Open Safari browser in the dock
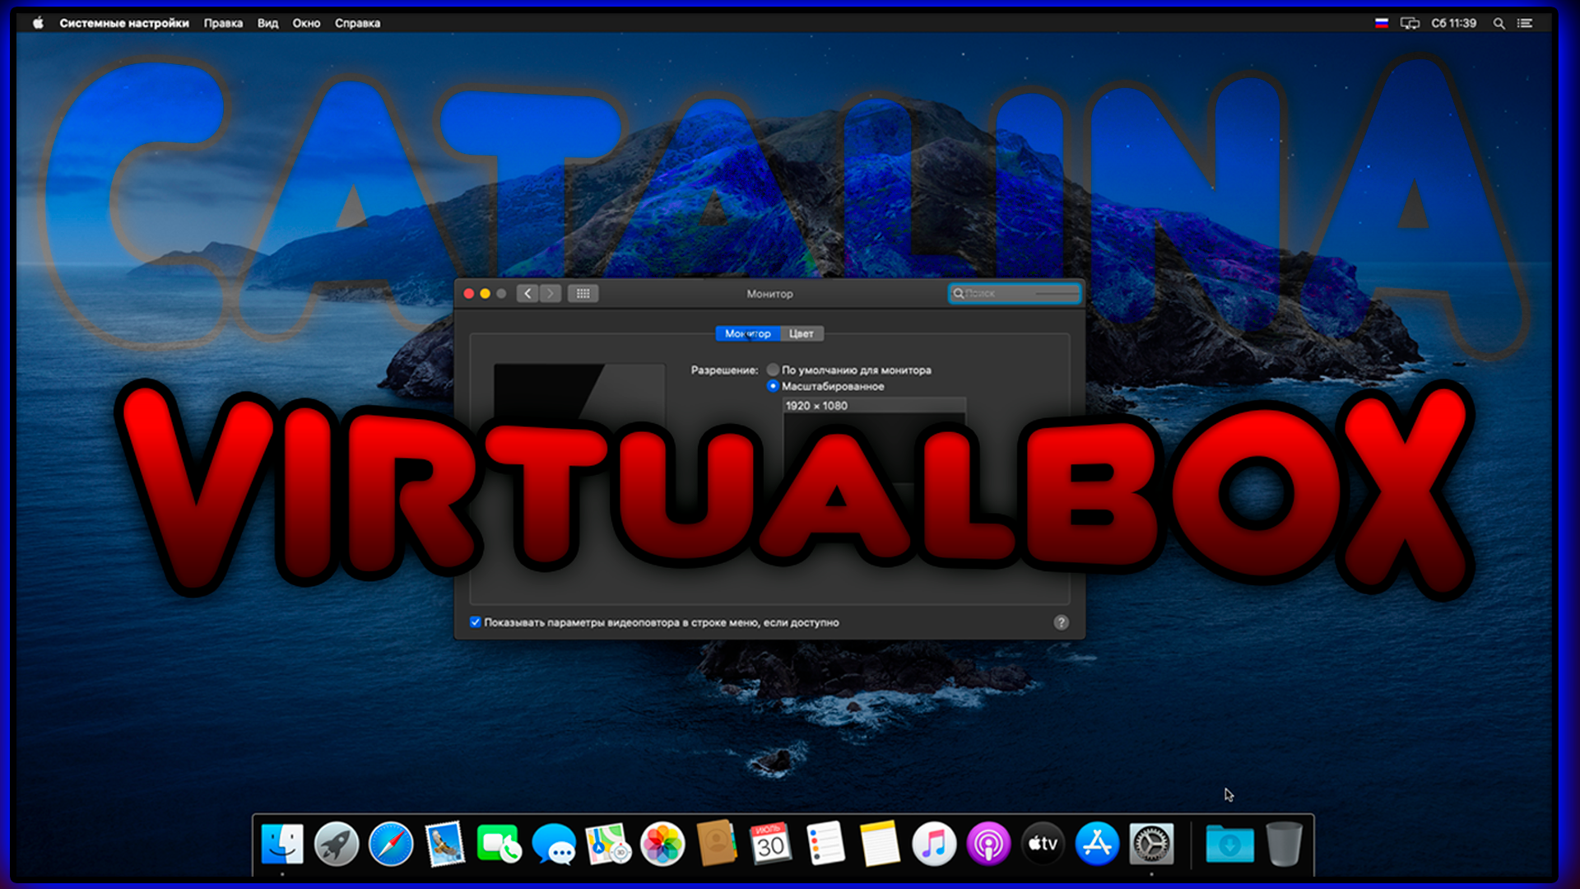1580x889 pixels. coord(391,844)
